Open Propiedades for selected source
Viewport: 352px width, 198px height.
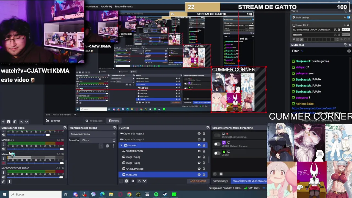(94, 121)
